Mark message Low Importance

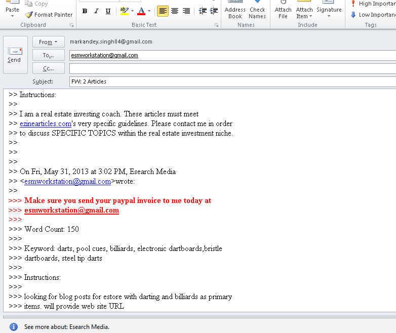pyautogui.click(x=373, y=15)
